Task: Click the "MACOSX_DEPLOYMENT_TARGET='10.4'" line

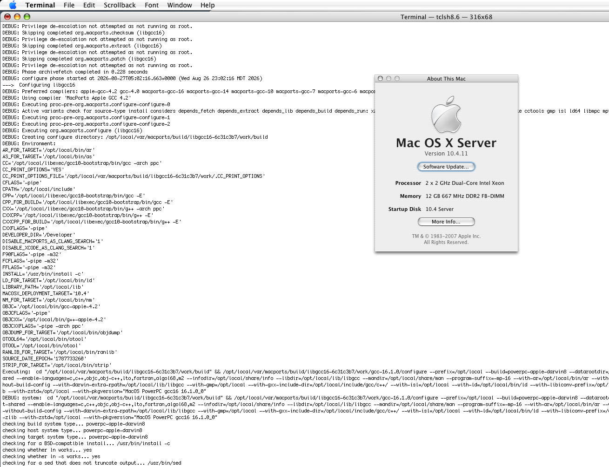Action: pos(46,293)
